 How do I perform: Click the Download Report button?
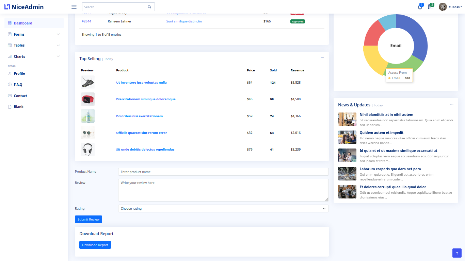(95, 245)
